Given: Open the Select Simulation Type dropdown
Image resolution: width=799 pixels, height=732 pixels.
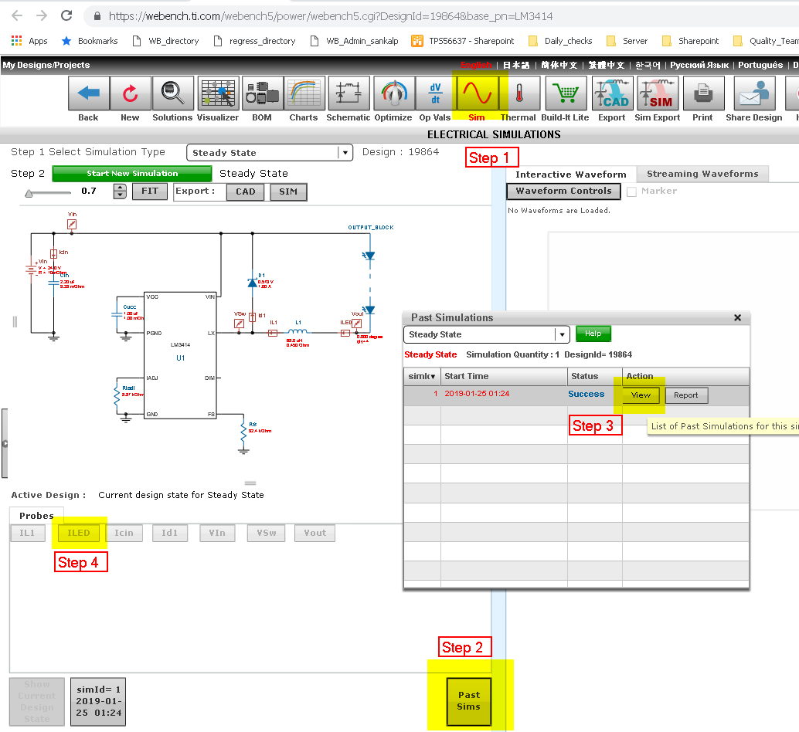Looking at the screenshot, I should [x=270, y=153].
